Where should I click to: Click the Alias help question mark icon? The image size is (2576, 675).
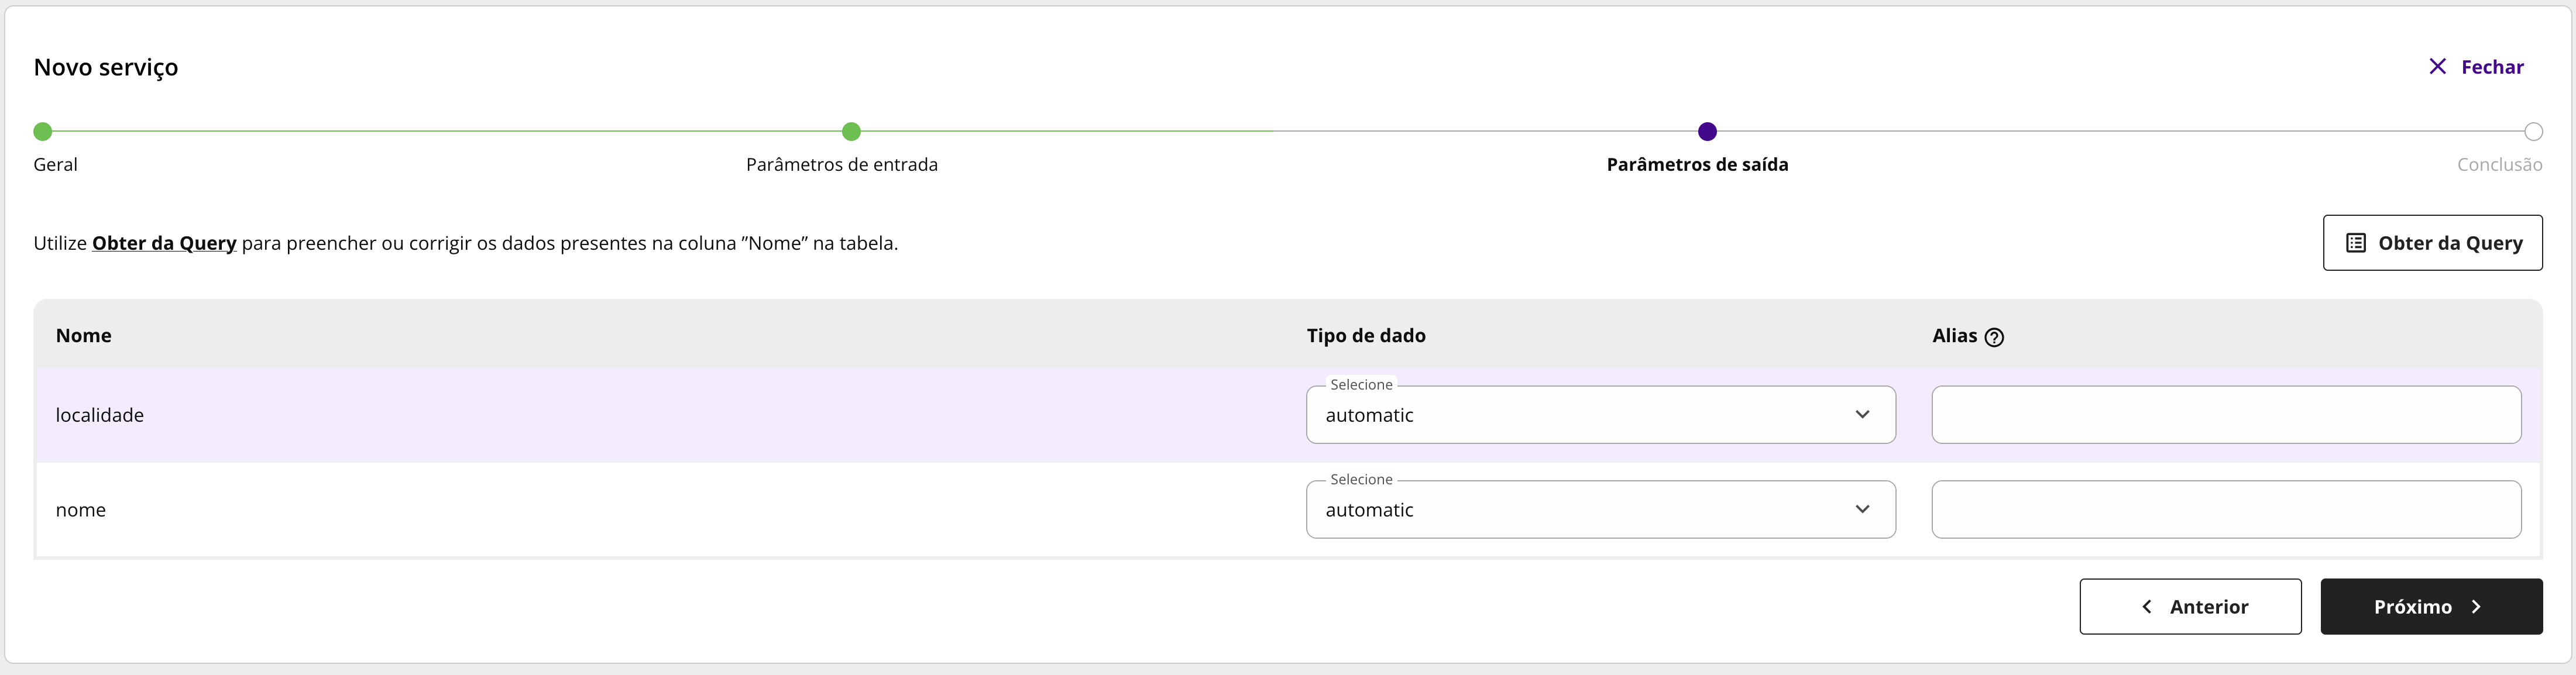[1994, 337]
